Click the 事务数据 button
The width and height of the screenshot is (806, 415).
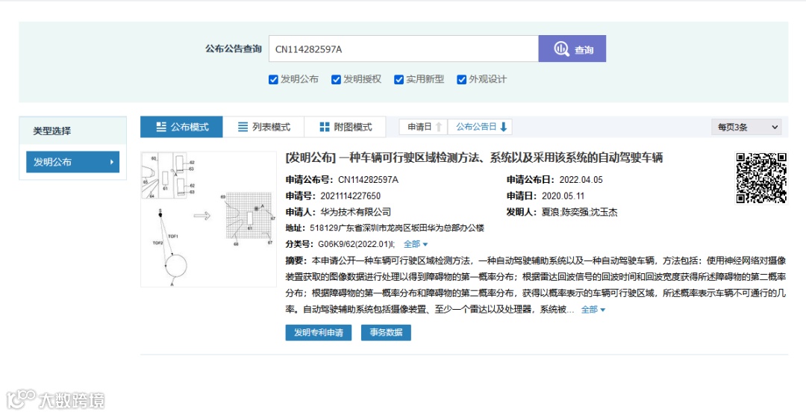click(x=386, y=333)
